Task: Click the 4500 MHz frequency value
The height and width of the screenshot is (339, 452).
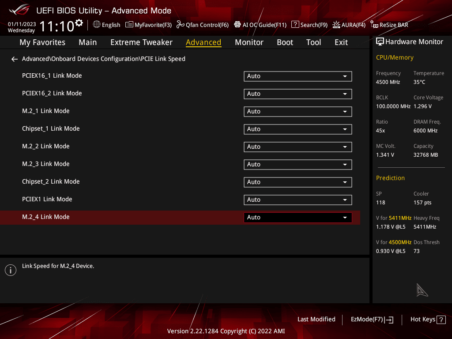Action: pos(388,82)
